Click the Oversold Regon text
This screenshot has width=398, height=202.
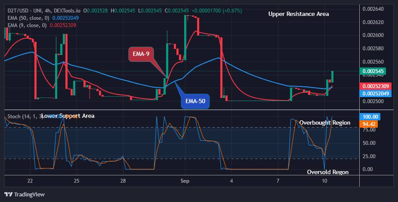[328, 172]
